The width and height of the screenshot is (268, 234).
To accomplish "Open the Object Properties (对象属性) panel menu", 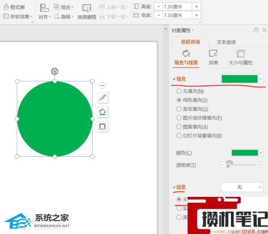I will point(182,30).
